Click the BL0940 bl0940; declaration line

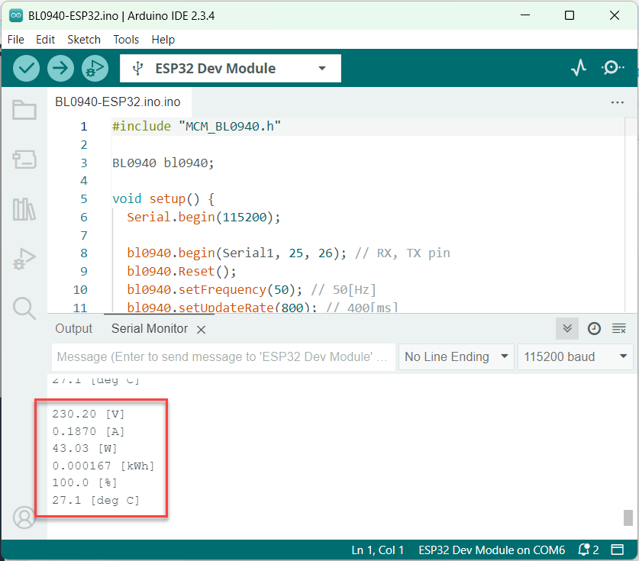[163, 163]
